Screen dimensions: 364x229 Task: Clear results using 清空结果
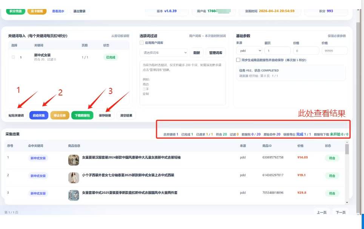126,115
